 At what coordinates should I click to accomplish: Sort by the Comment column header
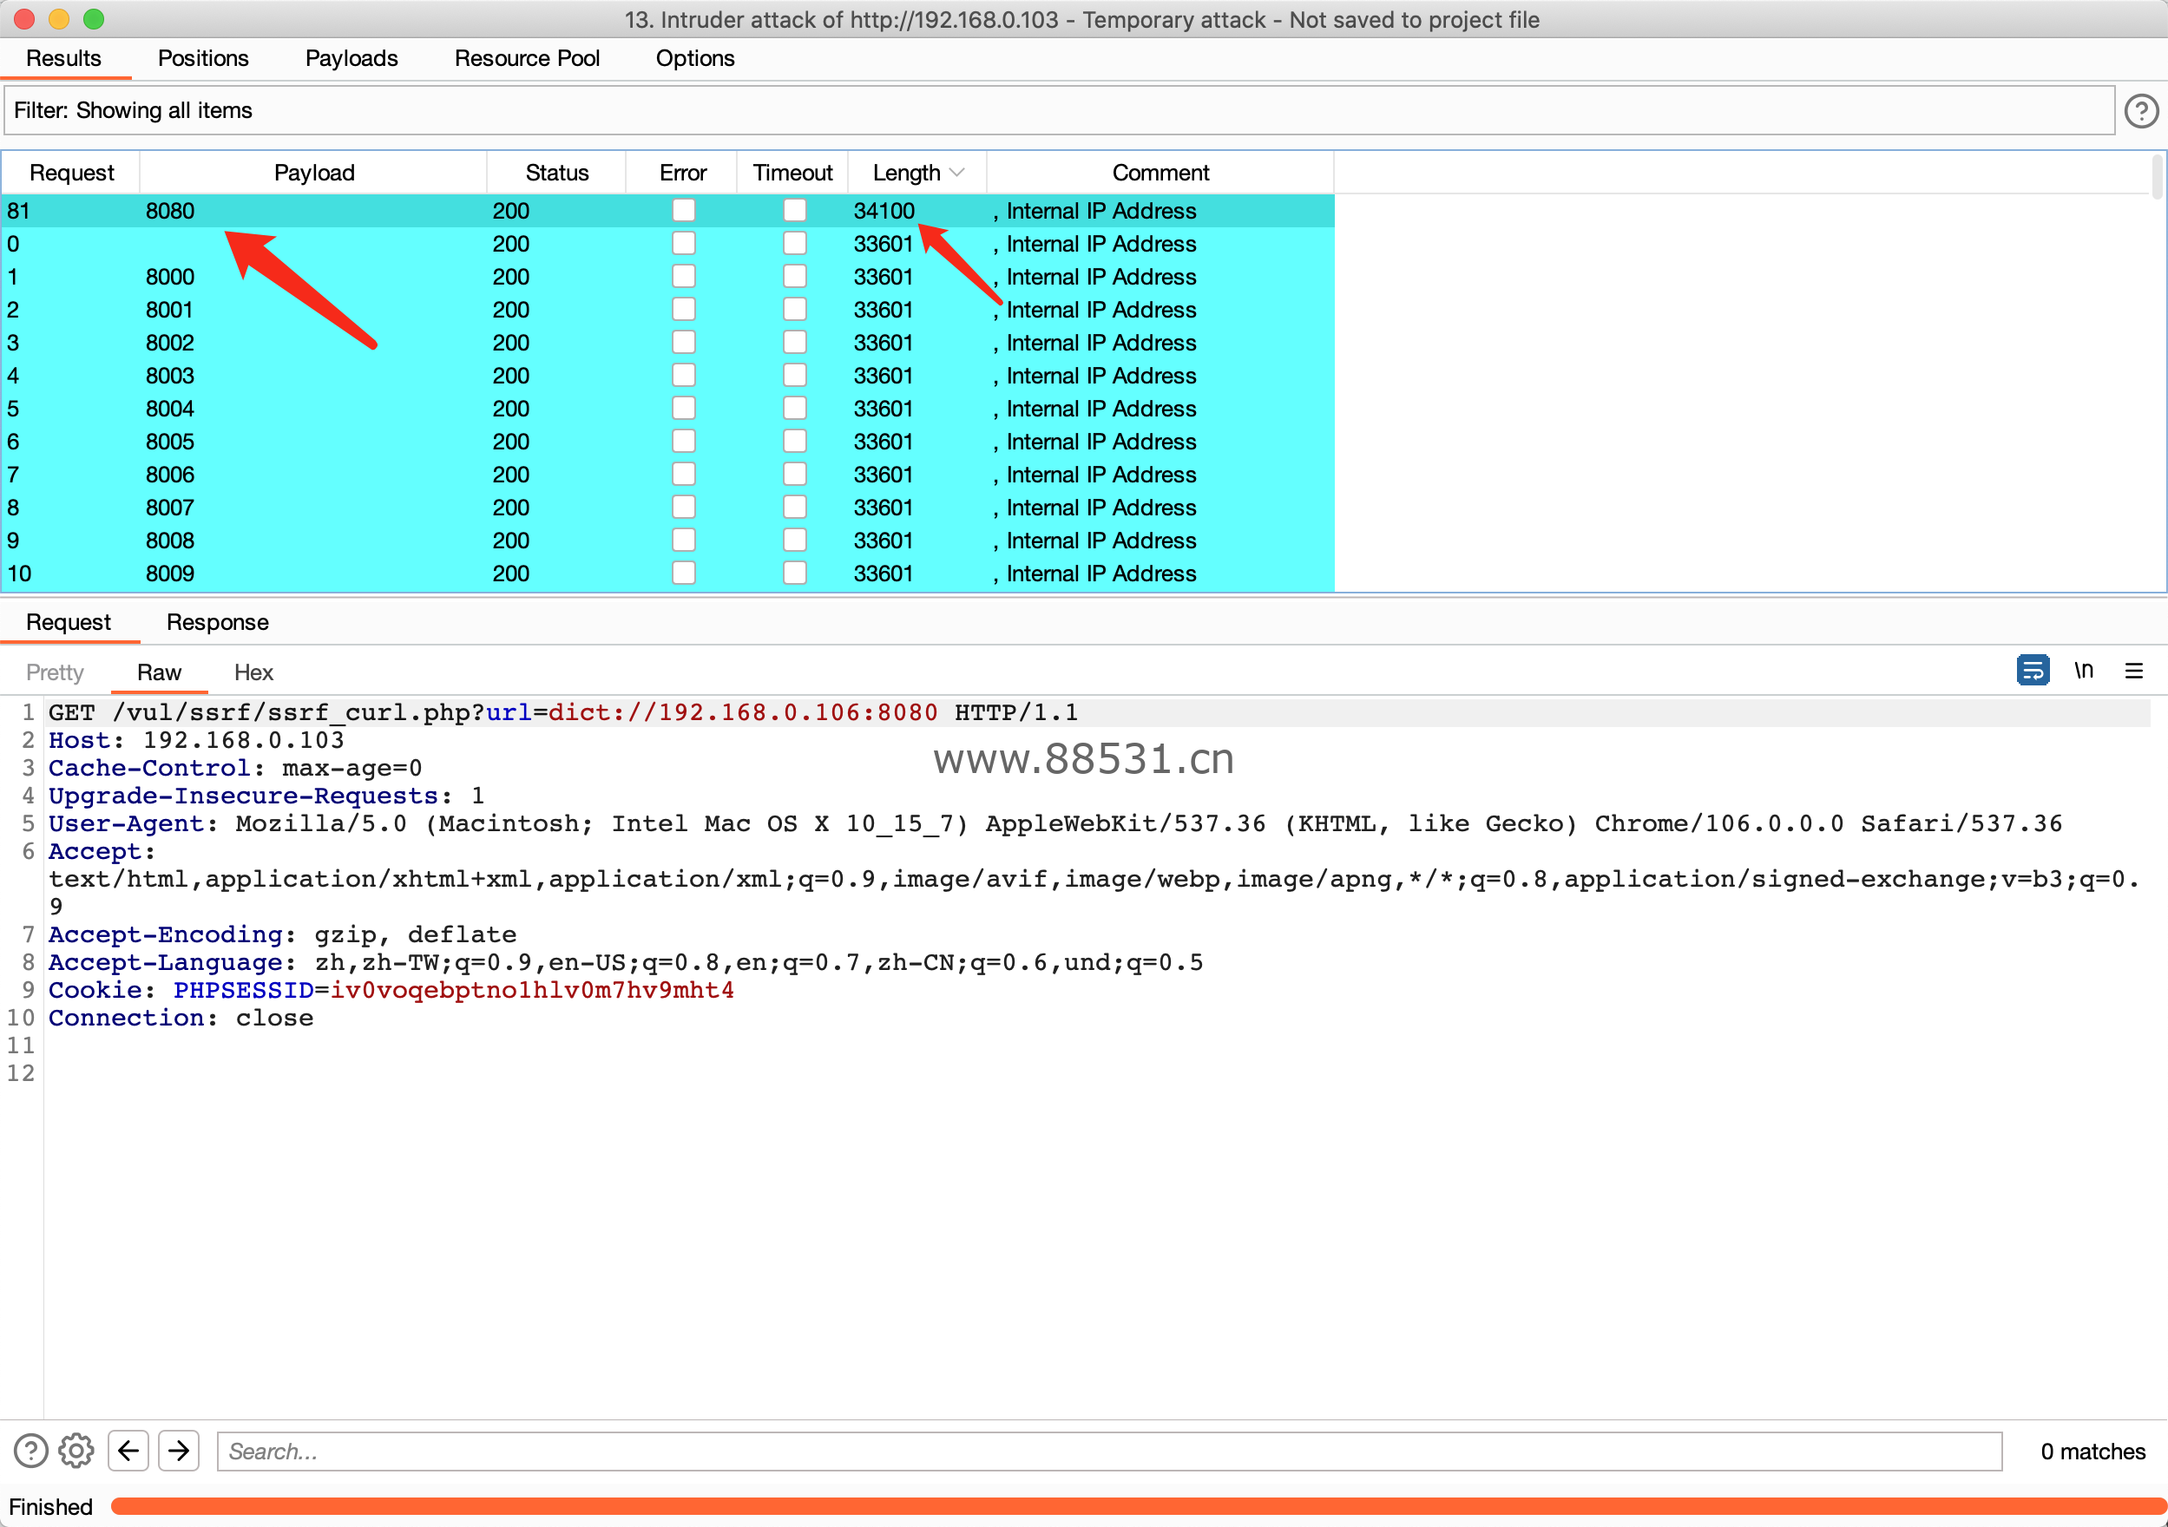[x=1160, y=173]
